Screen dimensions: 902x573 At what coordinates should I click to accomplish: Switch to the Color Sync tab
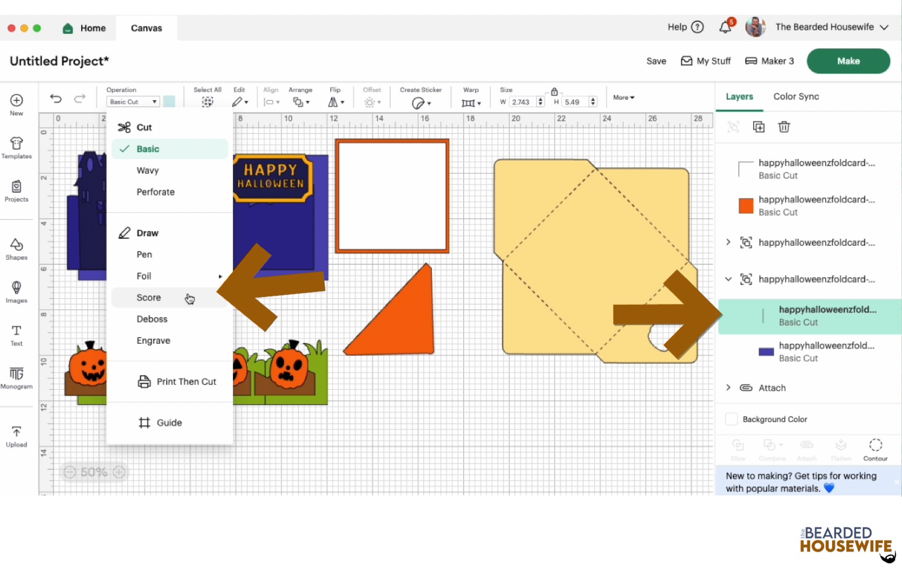(x=795, y=96)
